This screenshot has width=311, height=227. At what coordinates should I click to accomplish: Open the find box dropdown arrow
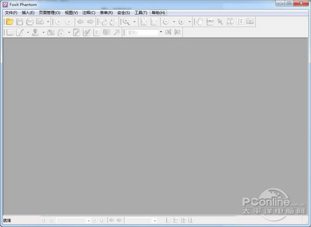[161, 32]
